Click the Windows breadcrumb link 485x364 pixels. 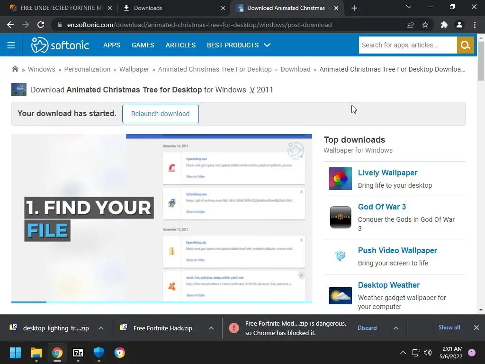(42, 69)
